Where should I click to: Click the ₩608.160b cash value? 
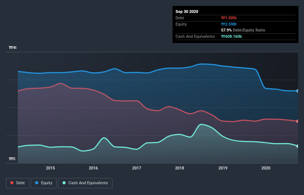click(231, 36)
